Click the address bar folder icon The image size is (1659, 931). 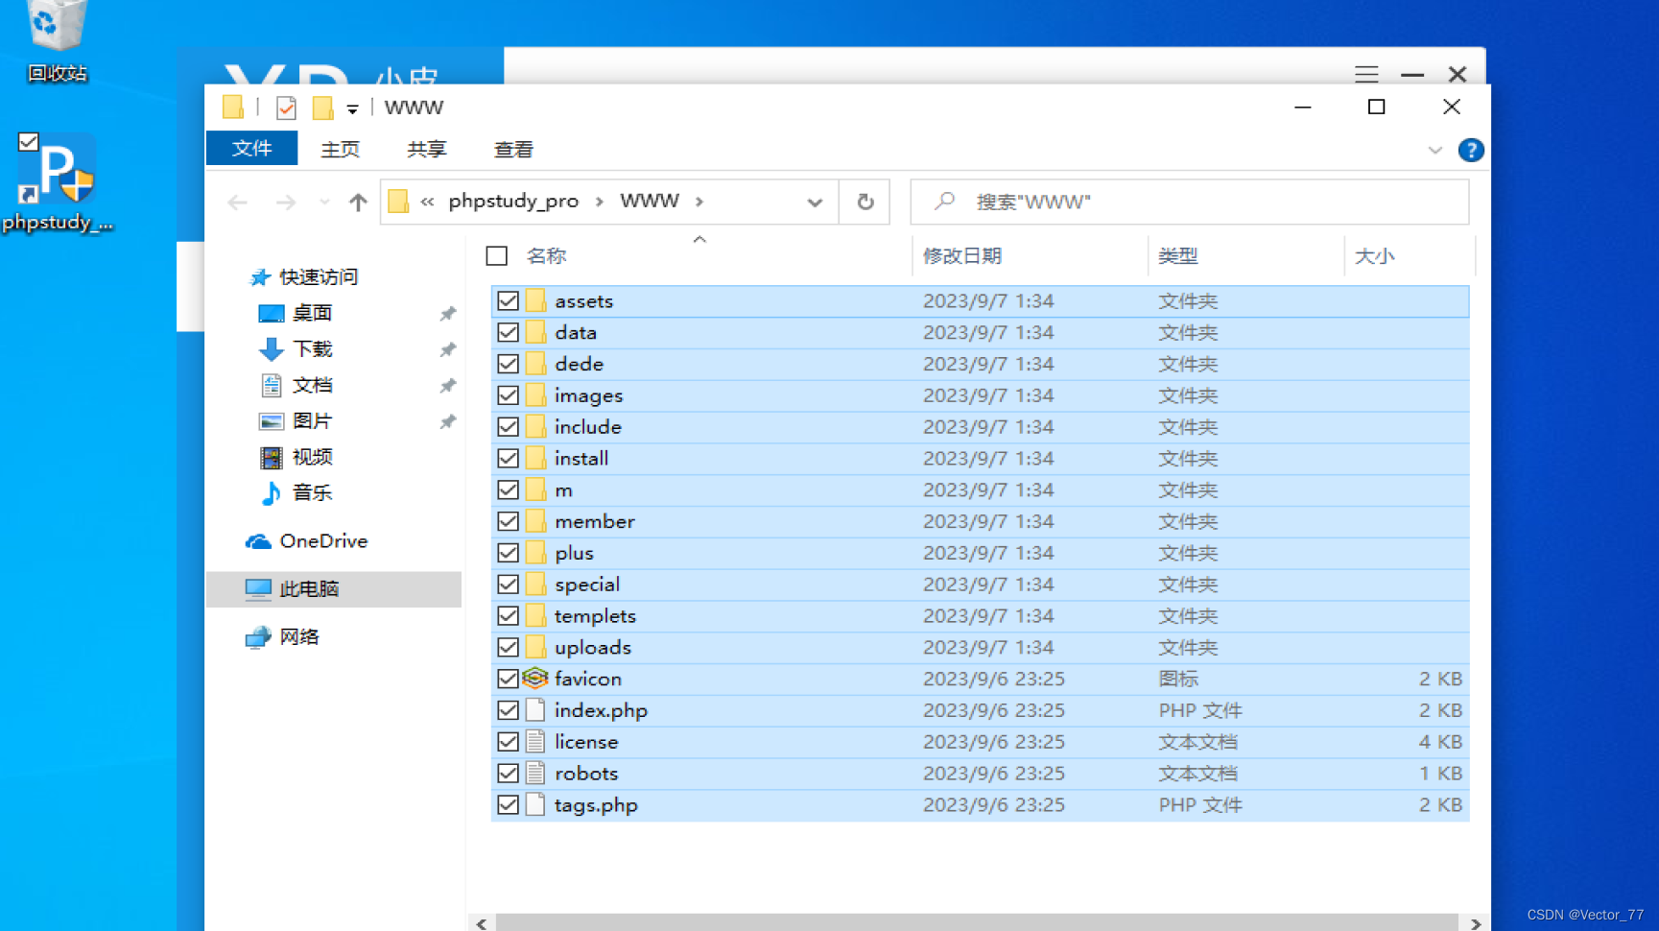398,202
